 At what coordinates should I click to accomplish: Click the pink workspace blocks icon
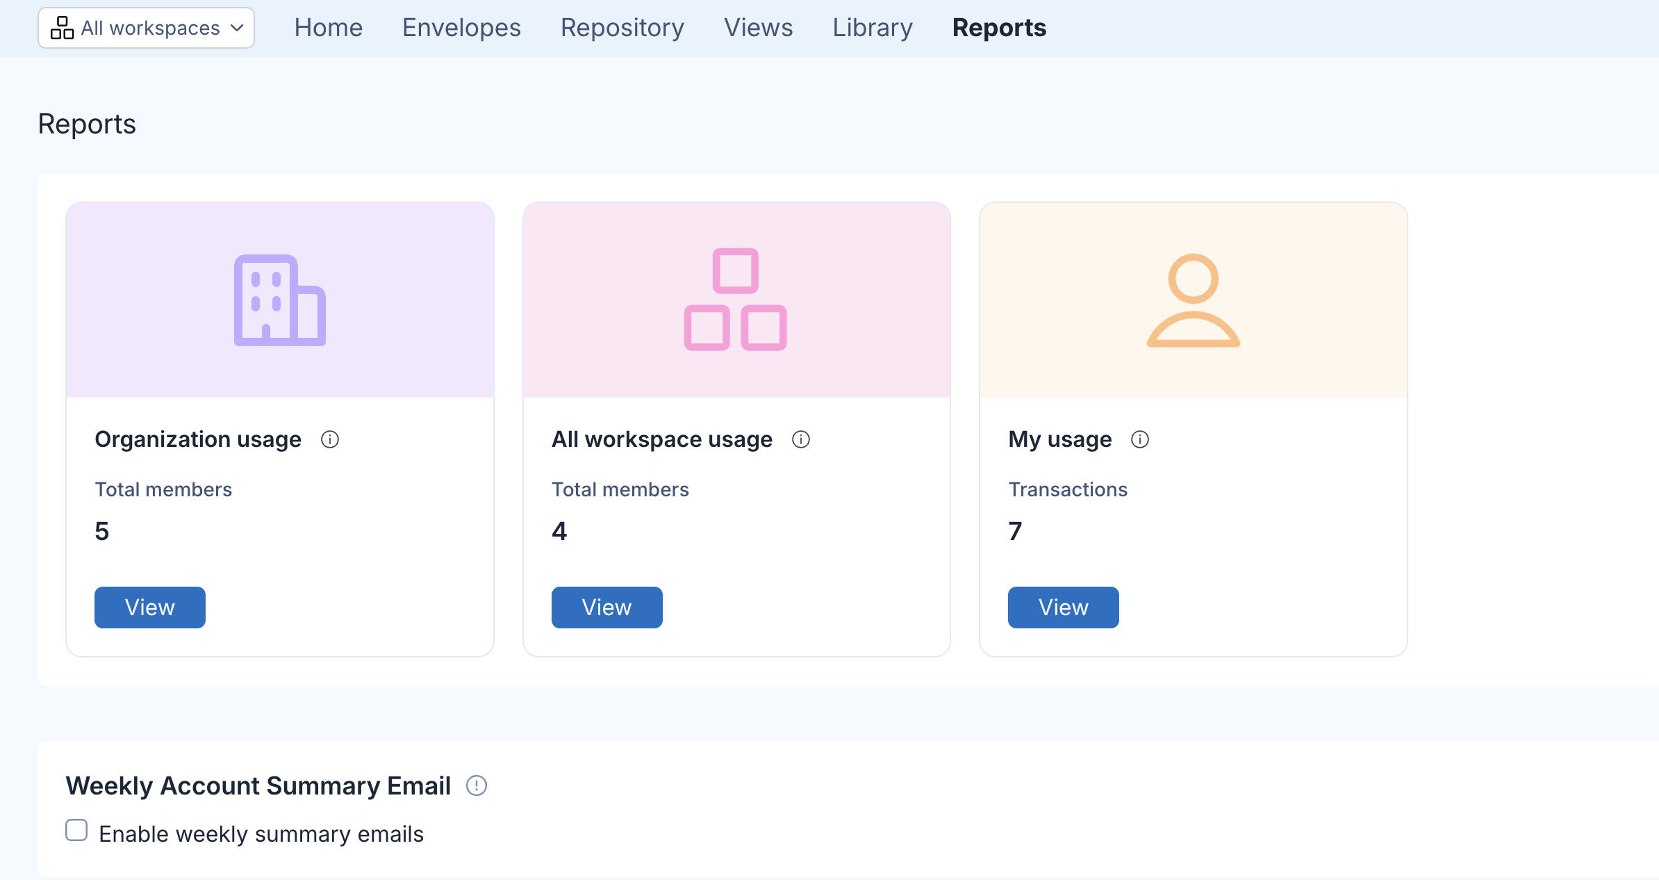coord(736,300)
